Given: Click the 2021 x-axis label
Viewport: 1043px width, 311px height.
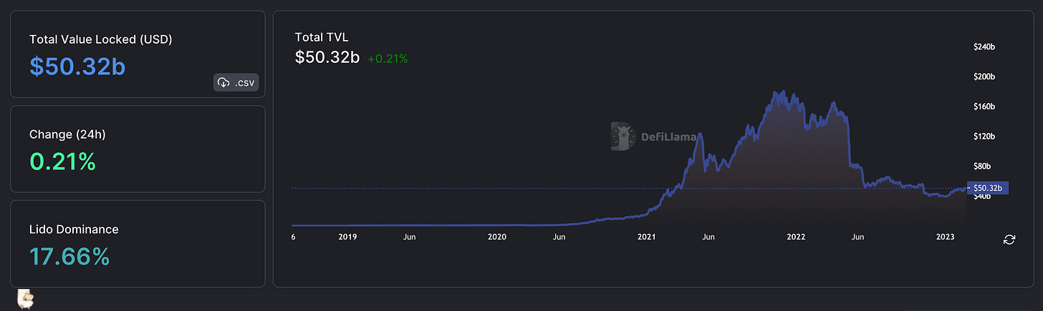Looking at the screenshot, I should click(x=647, y=237).
